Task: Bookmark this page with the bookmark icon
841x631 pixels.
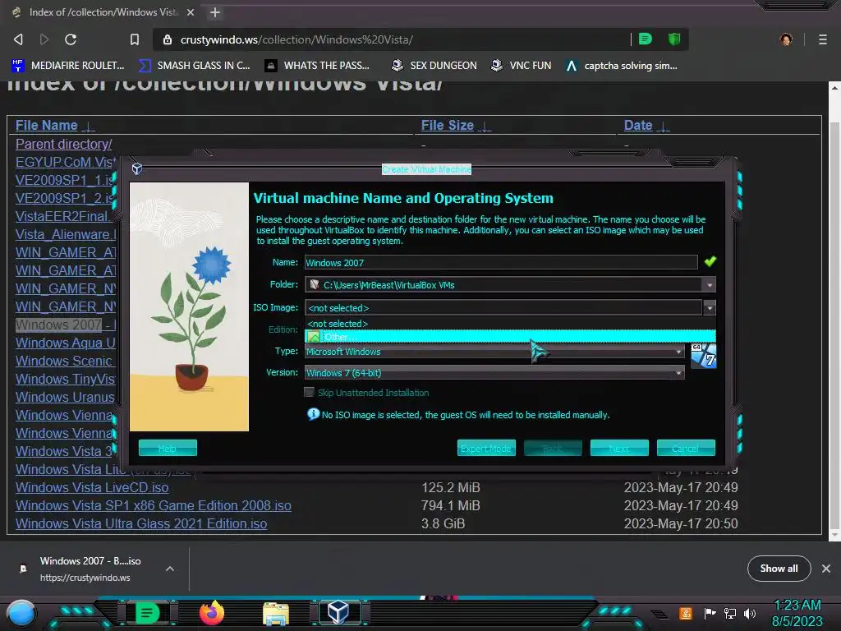Action: click(135, 39)
